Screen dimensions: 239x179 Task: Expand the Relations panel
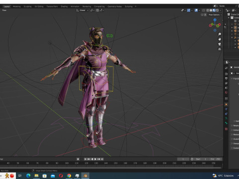(x=235, y=125)
